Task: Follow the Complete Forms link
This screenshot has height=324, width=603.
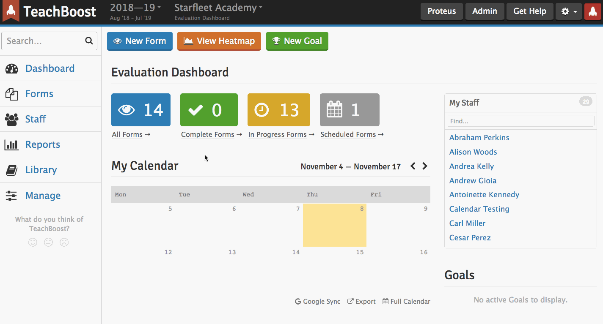Action: coord(212,134)
